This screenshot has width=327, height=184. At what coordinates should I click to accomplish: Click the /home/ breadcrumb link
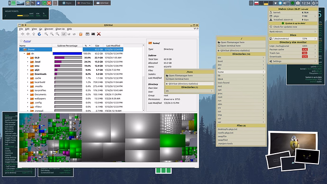coord(27,41)
